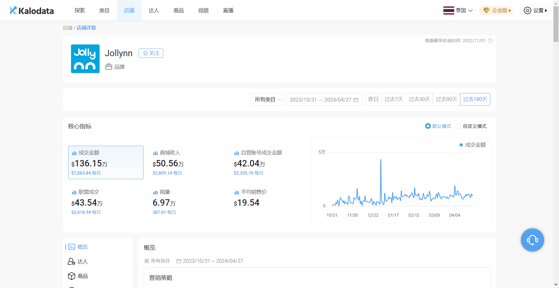The height and width of the screenshot is (288, 559).
Task: Select 自定义模式 radio button
Action: click(459, 126)
